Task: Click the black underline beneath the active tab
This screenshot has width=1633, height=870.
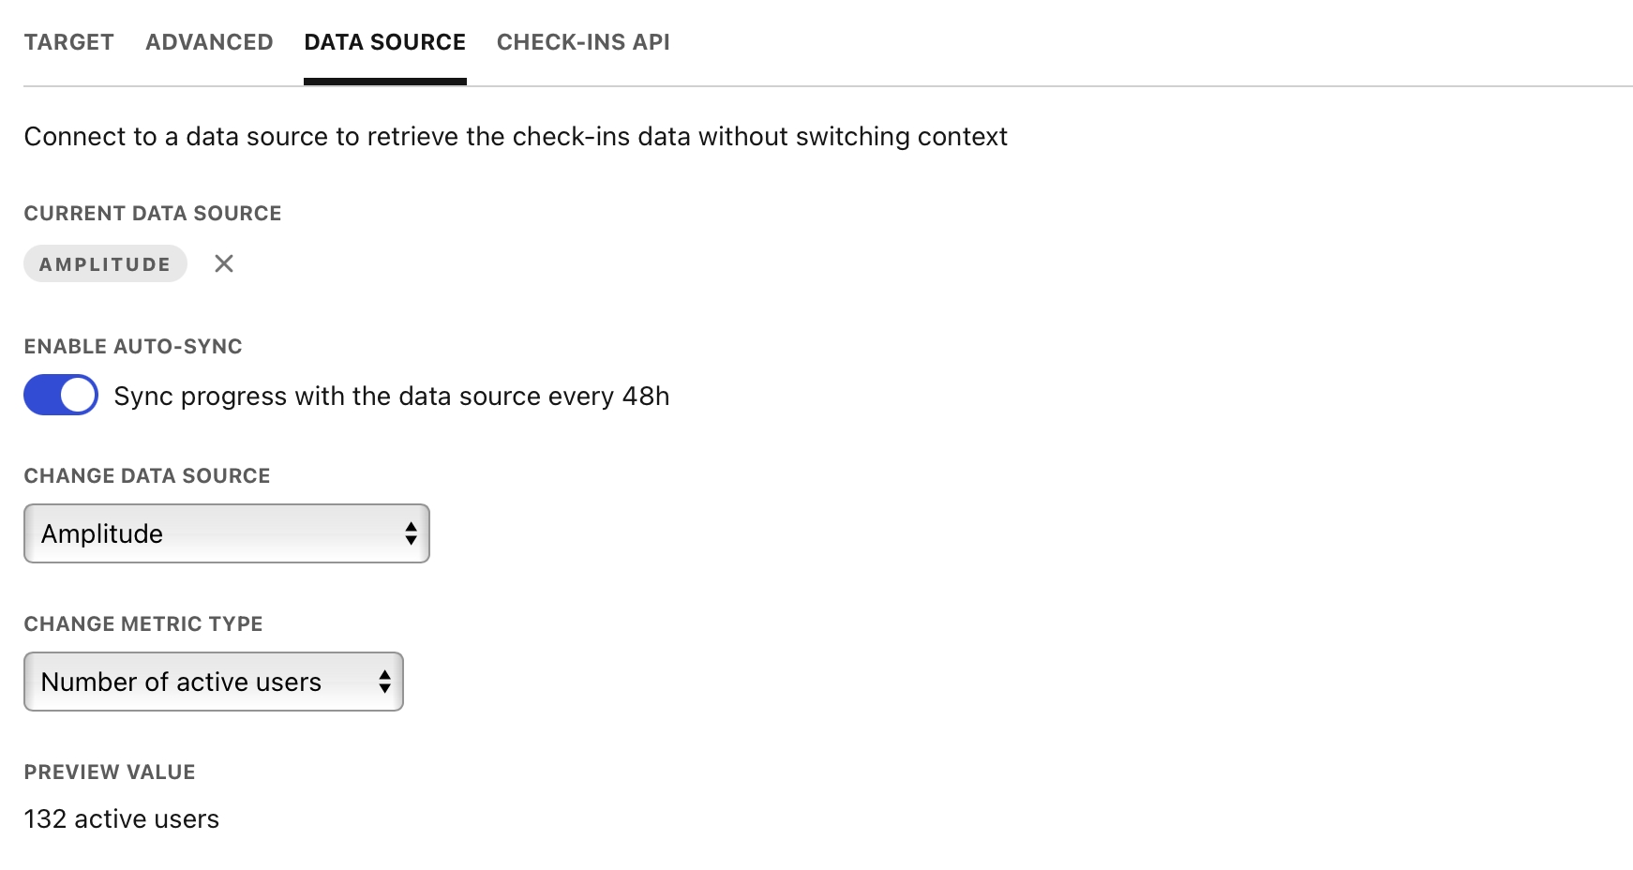Action: pyautogui.click(x=384, y=82)
